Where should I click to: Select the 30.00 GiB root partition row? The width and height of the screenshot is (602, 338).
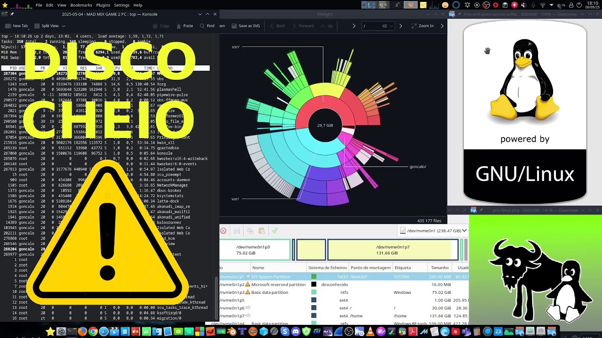click(x=344, y=308)
